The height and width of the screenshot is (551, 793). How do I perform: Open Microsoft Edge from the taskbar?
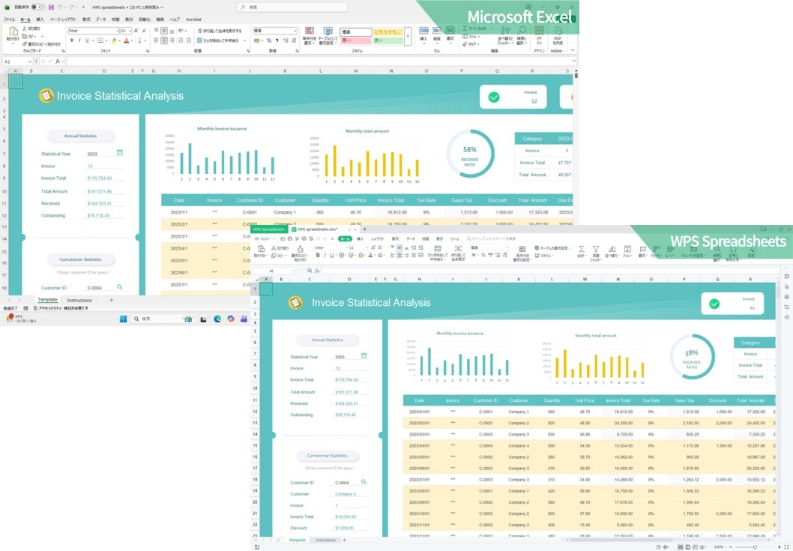[217, 319]
